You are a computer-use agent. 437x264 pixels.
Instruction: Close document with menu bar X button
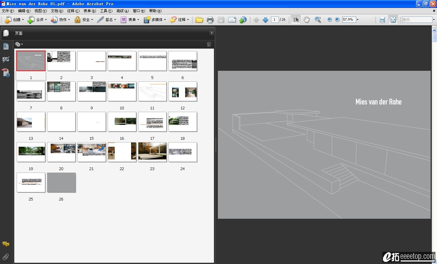434,11
